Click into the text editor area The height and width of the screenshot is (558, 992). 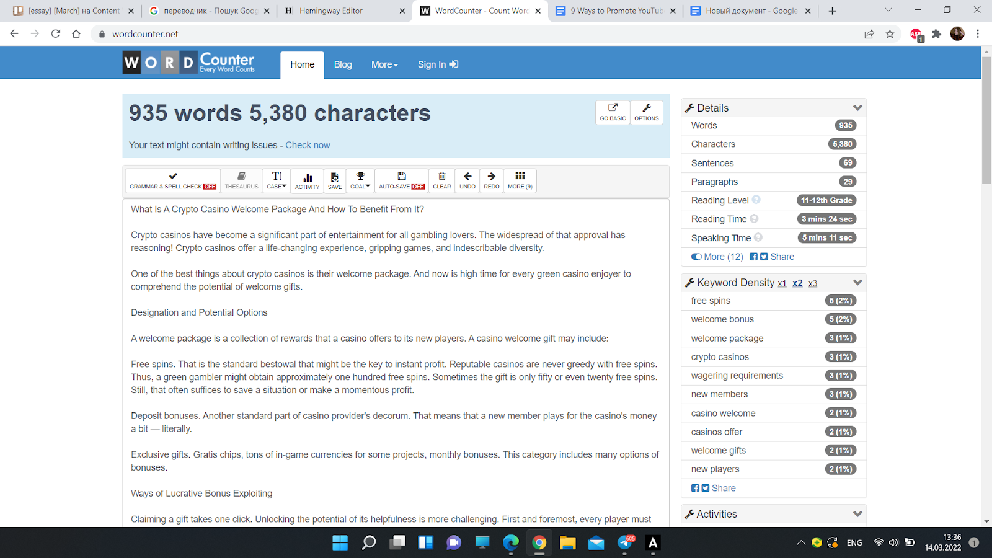pyautogui.click(x=396, y=363)
